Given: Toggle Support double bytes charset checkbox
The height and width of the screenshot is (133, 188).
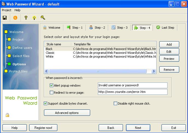Looking at the screenshot, I should [x=45, y=103].
